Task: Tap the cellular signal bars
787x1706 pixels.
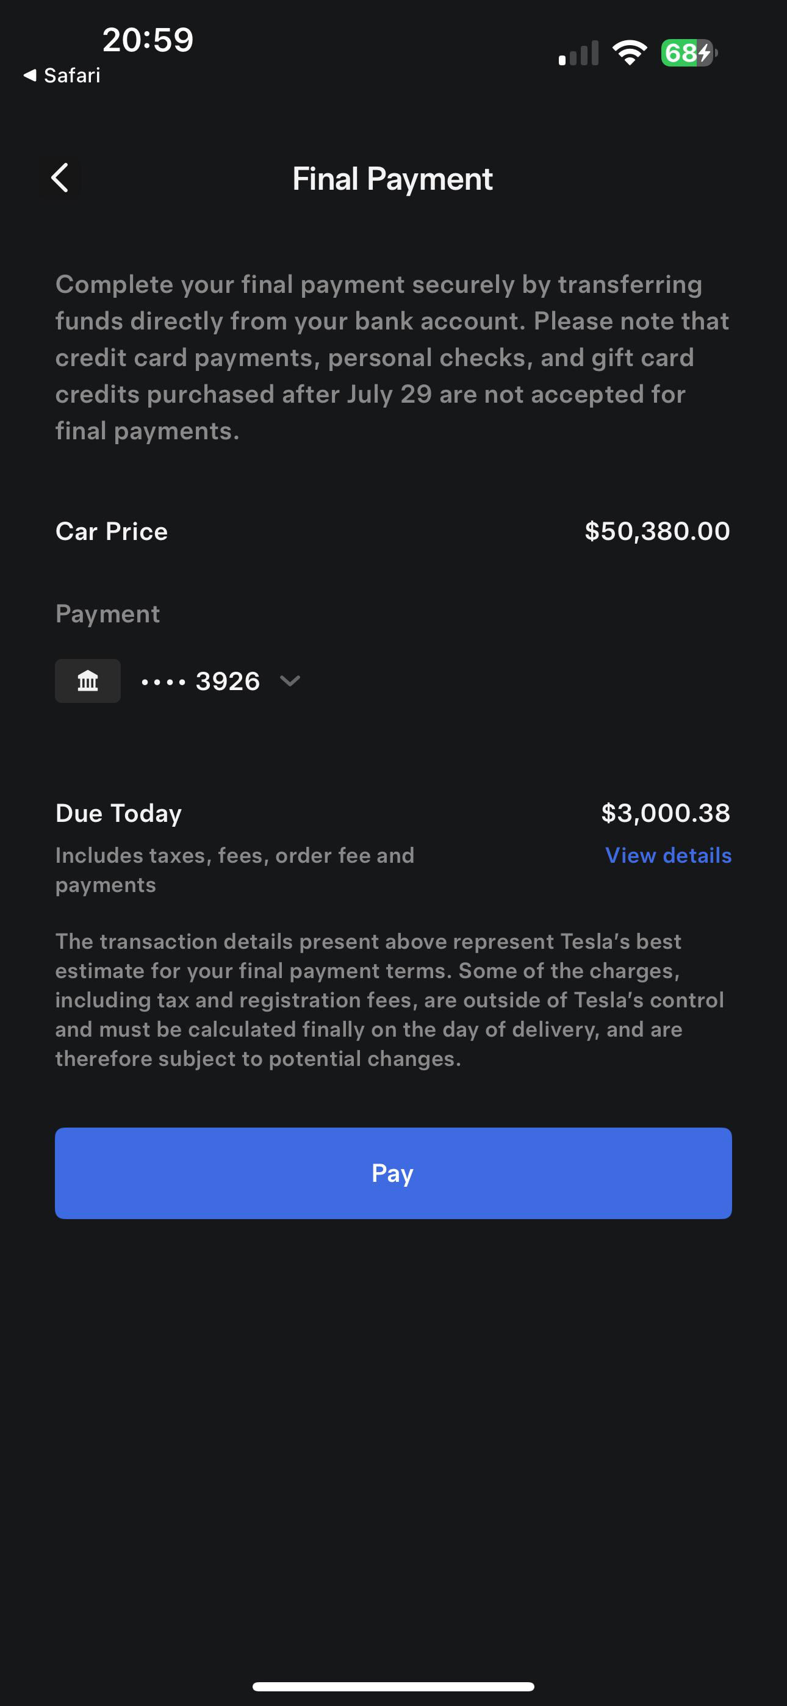Action: pyautogui.click(x=578, y=54)
